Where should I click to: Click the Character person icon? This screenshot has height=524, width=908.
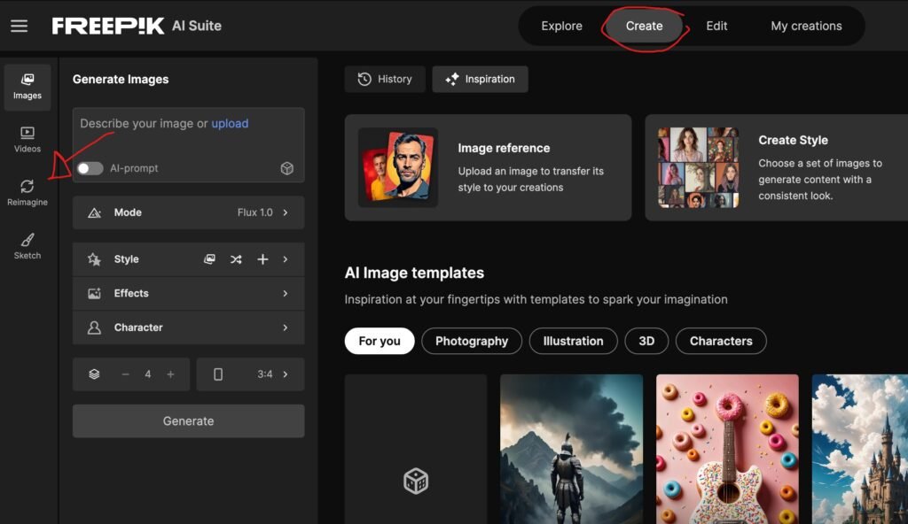tap(94, 327)
